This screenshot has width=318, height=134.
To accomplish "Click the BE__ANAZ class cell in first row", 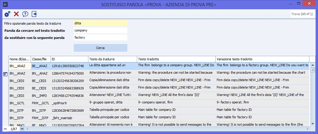I will coord(40,66).
